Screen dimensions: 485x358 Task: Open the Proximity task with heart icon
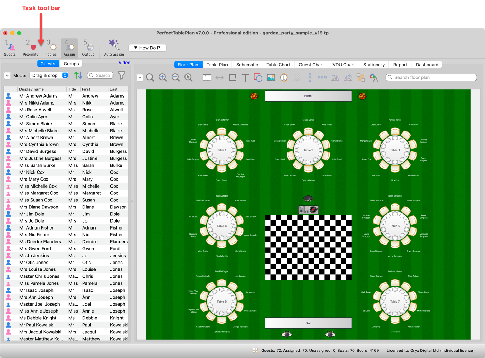(x=31, y=47)
